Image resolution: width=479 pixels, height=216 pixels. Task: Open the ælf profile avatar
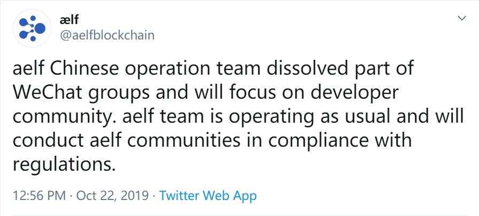[32, 28]
